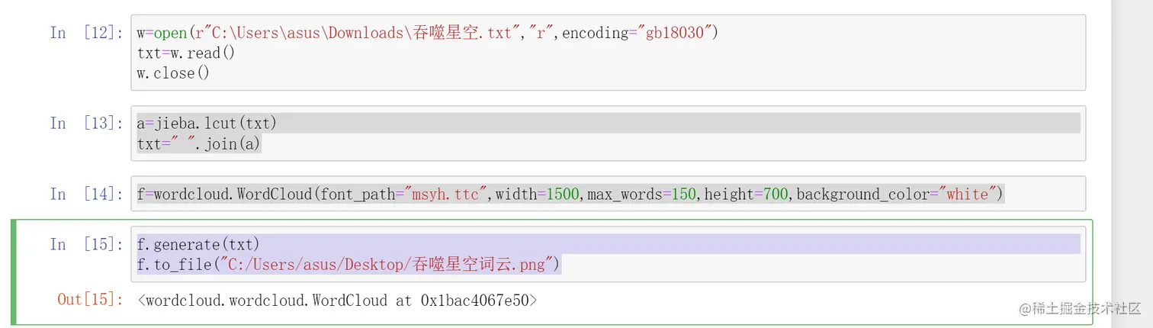Viewport: 1153px width, 328px height.
Task: Click the 'txt=w.read()' line
Action: pyautogui.click(x=186, y=53)
